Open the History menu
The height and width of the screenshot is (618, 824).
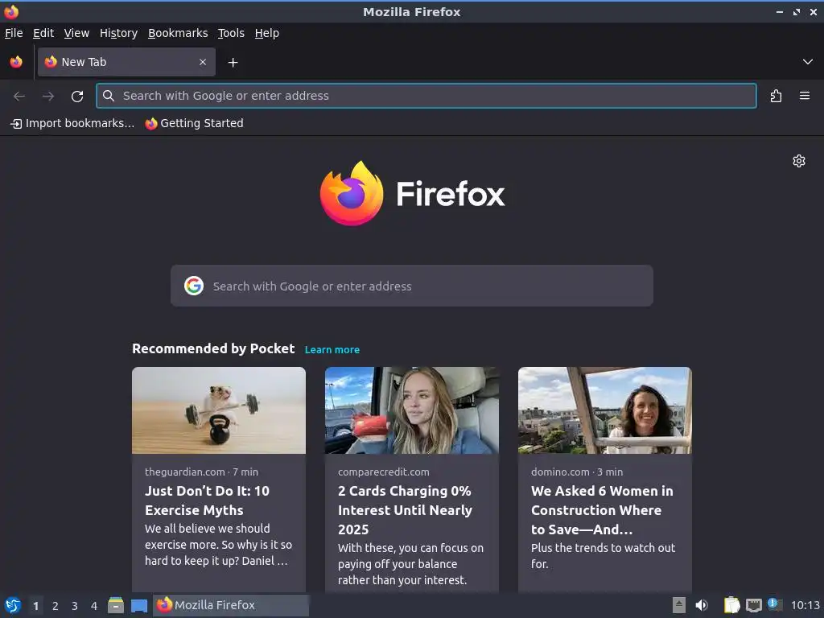[119, 33]
